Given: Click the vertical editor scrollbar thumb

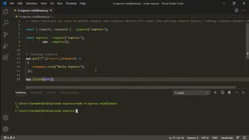Looking at the screenshot, I should pos(247,41).
